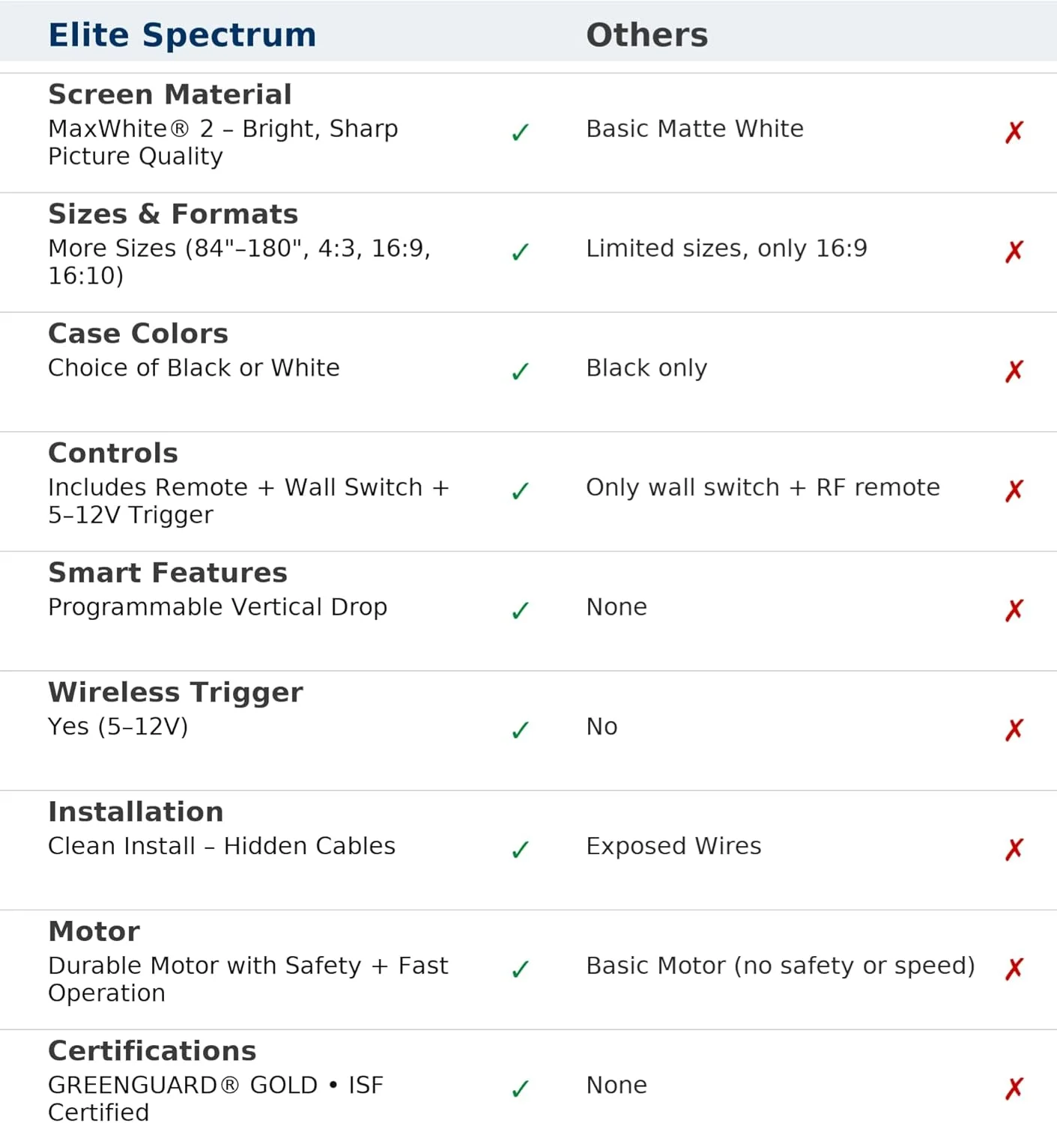This screenshot has height=1123, width=1057.
Task: Click the green checkmark for Smart Features
Action: [520, 611]
